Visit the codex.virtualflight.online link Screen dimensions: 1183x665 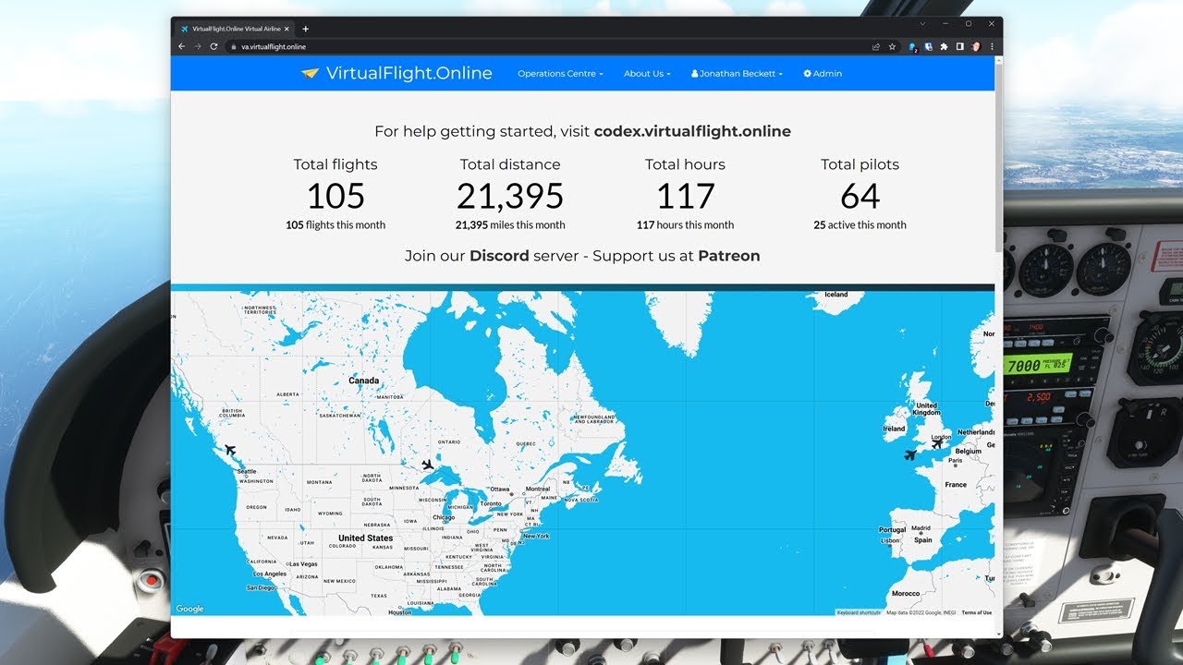[692, 131]
